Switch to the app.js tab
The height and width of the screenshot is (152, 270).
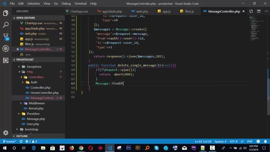[164, 11]
